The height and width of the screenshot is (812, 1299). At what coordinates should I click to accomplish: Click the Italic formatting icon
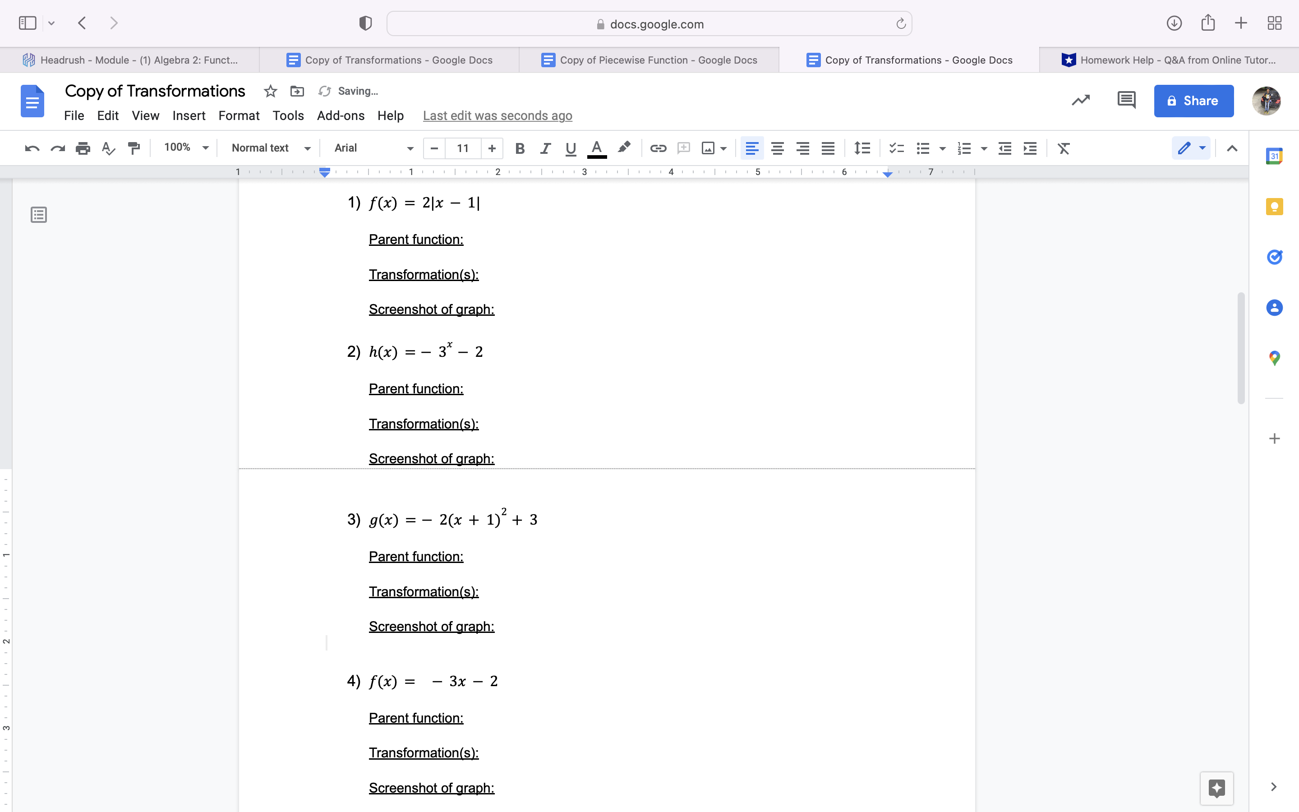point(544,148)
